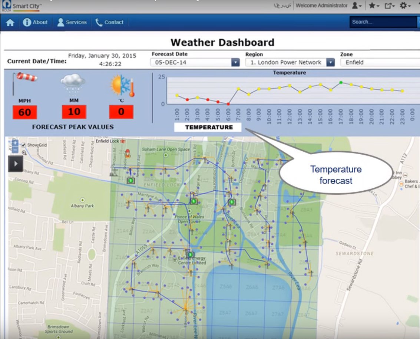Expand the Forecast Date dropdown arrow

tap(235, 62)
